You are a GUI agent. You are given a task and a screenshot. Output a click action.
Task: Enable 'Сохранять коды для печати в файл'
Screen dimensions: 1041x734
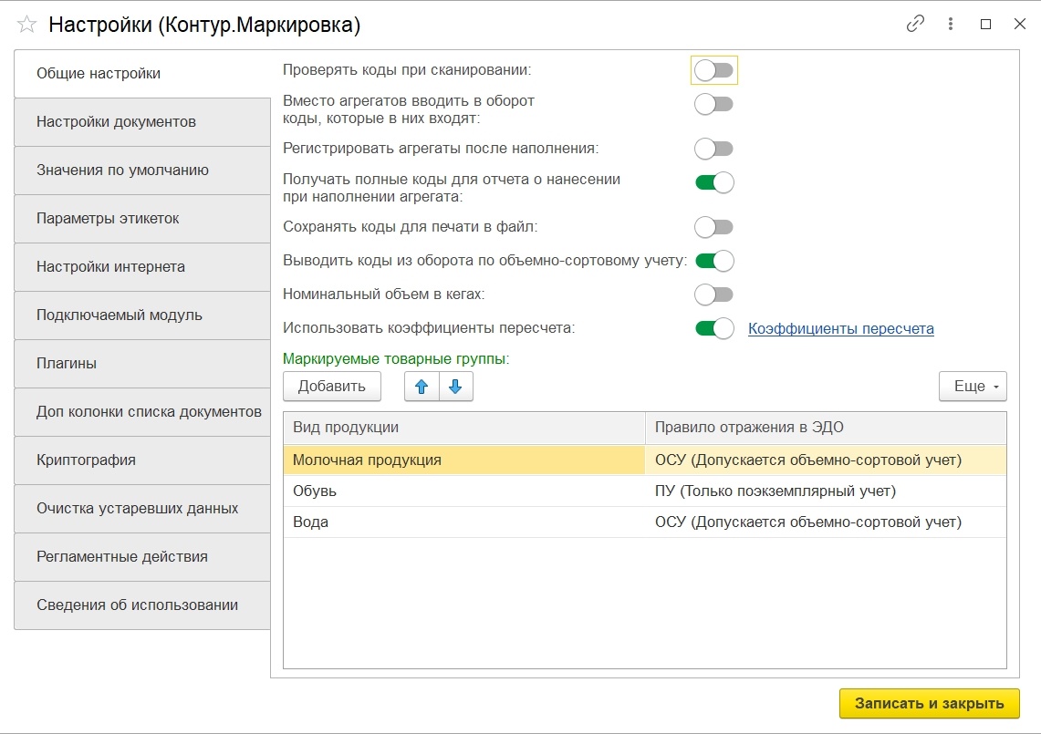coord(714,227)
